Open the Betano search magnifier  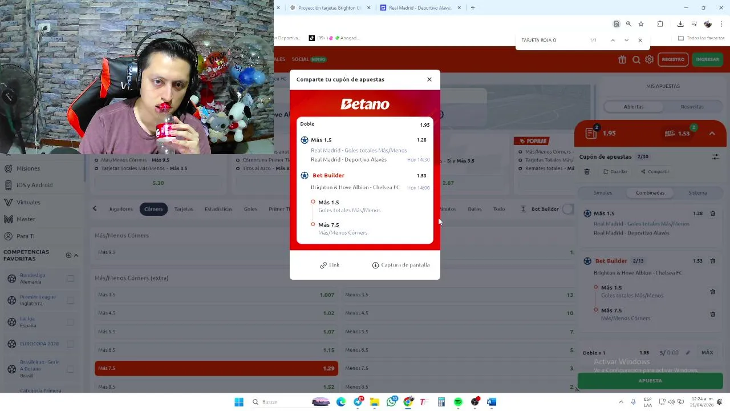coord(636,59)
